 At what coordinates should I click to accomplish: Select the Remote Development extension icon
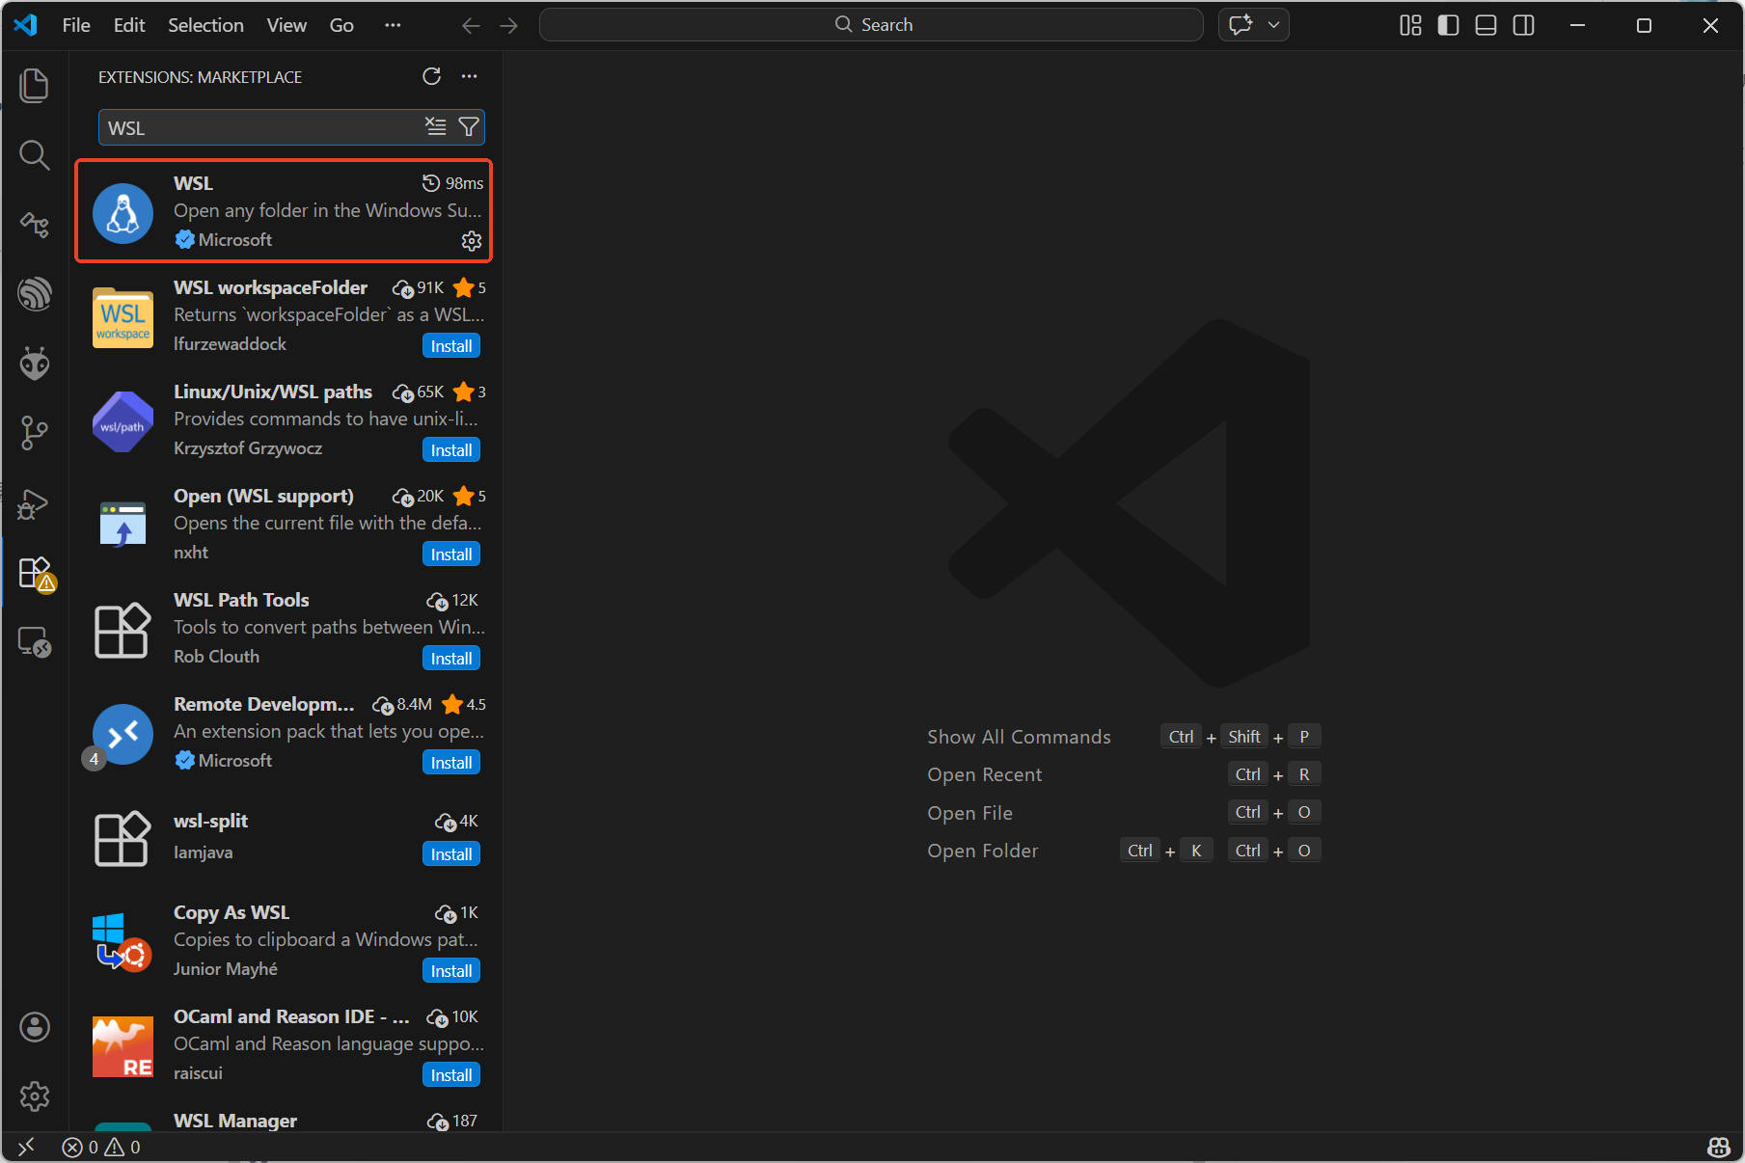[x=123, y=734]
